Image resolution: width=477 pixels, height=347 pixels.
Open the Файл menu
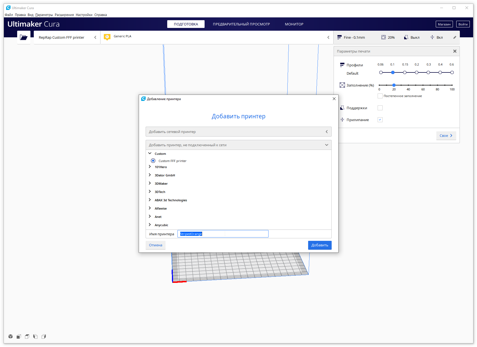point(9,15)
